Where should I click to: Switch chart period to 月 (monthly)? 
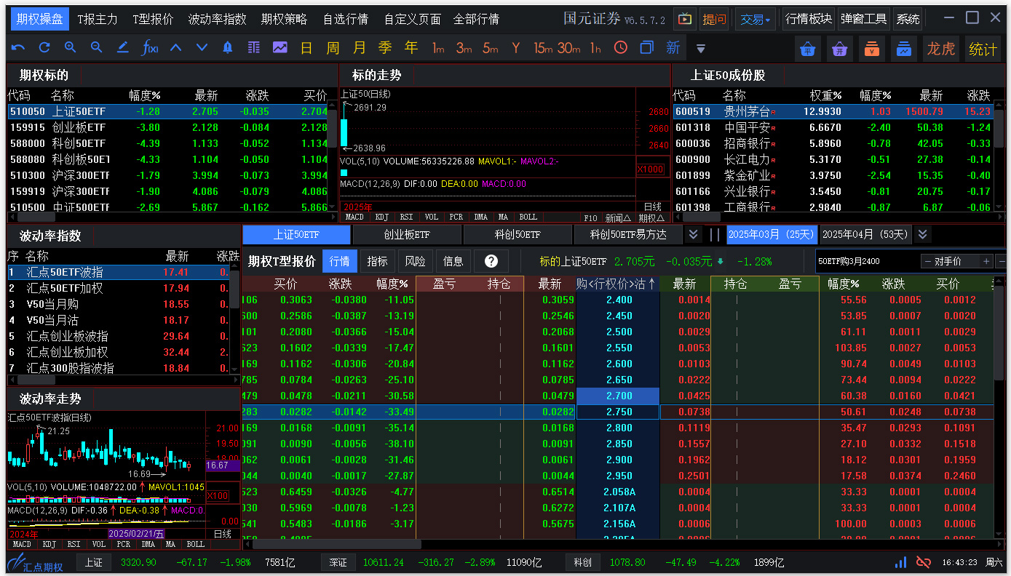(x=359, y=48)
